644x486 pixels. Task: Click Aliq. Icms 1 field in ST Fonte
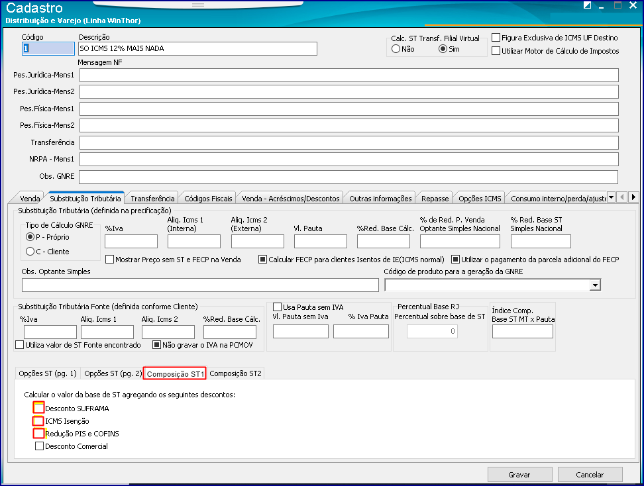[107, 332]
